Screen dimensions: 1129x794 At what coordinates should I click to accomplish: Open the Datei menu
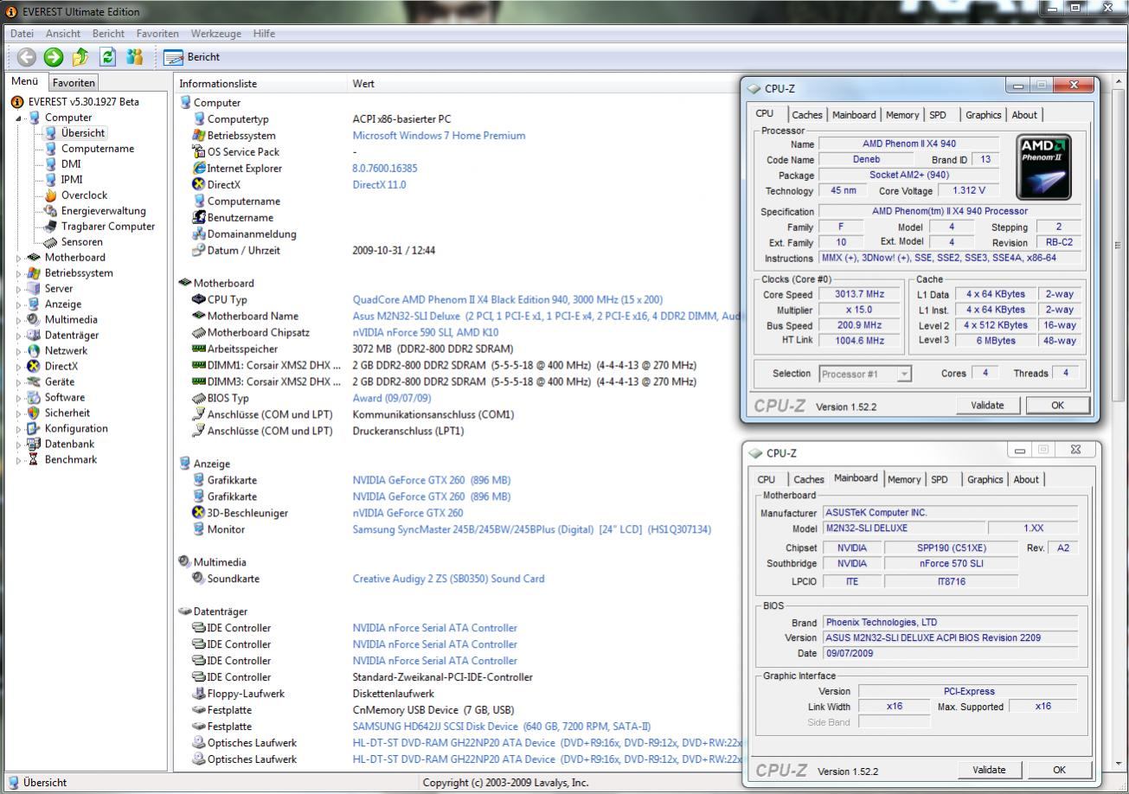point(22,34)
